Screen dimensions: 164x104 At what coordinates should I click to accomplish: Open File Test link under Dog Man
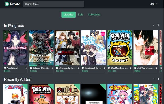112,71
